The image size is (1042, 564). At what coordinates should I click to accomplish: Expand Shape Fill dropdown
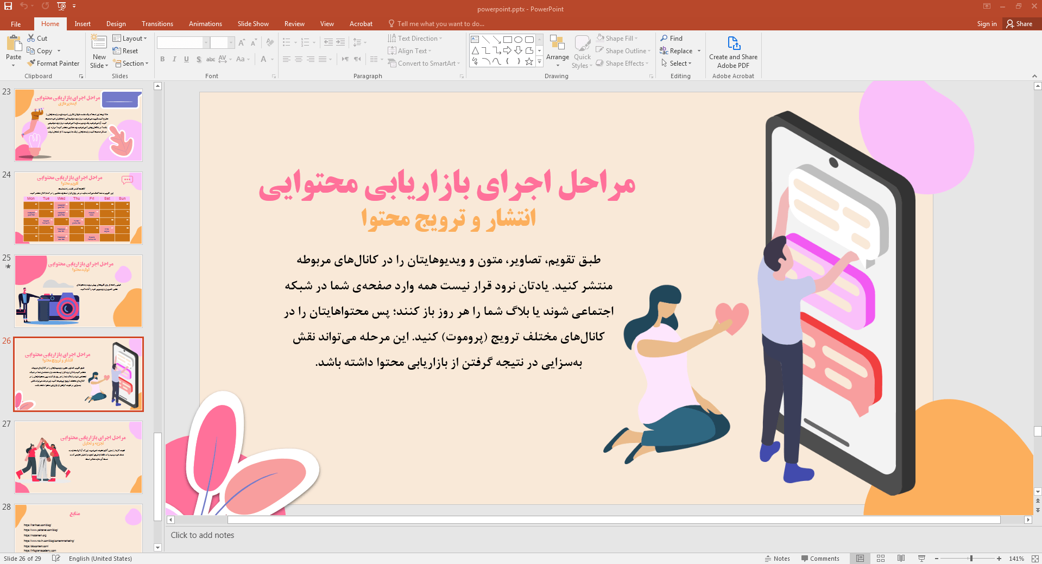click(617, 39)
